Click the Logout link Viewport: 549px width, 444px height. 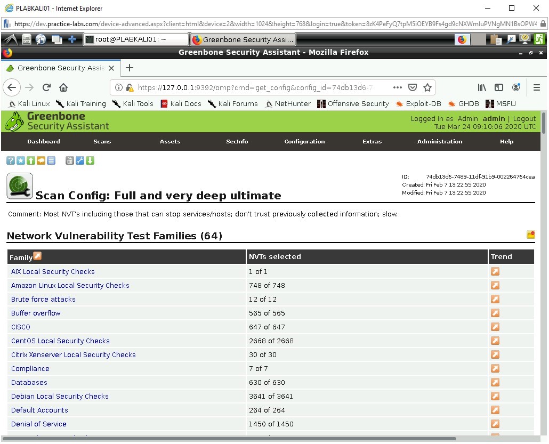click(x=524, y=118)
